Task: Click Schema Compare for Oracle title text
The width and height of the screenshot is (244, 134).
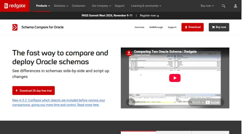Action: 42,27
